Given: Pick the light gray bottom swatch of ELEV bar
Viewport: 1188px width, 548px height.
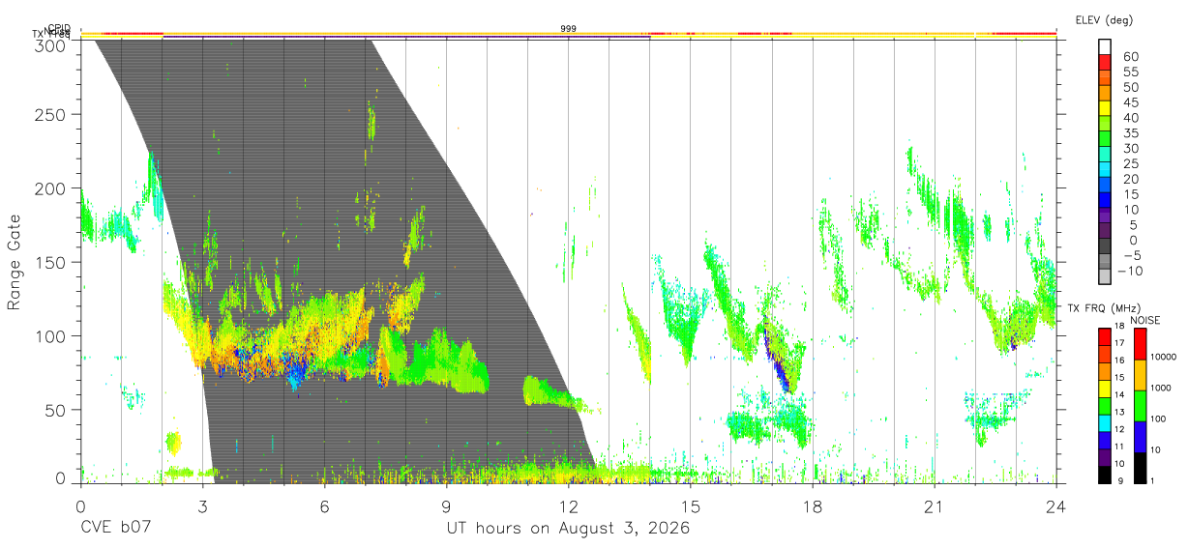Looking at the screenshot, I should tap(1106, 277).
